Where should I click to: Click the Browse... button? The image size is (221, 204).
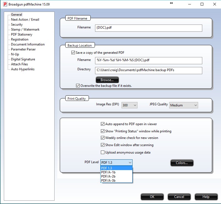(x=107, y=80)
